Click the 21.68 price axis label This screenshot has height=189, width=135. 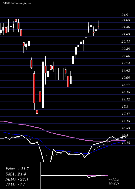pyautogui.click(x=126, y=20)
